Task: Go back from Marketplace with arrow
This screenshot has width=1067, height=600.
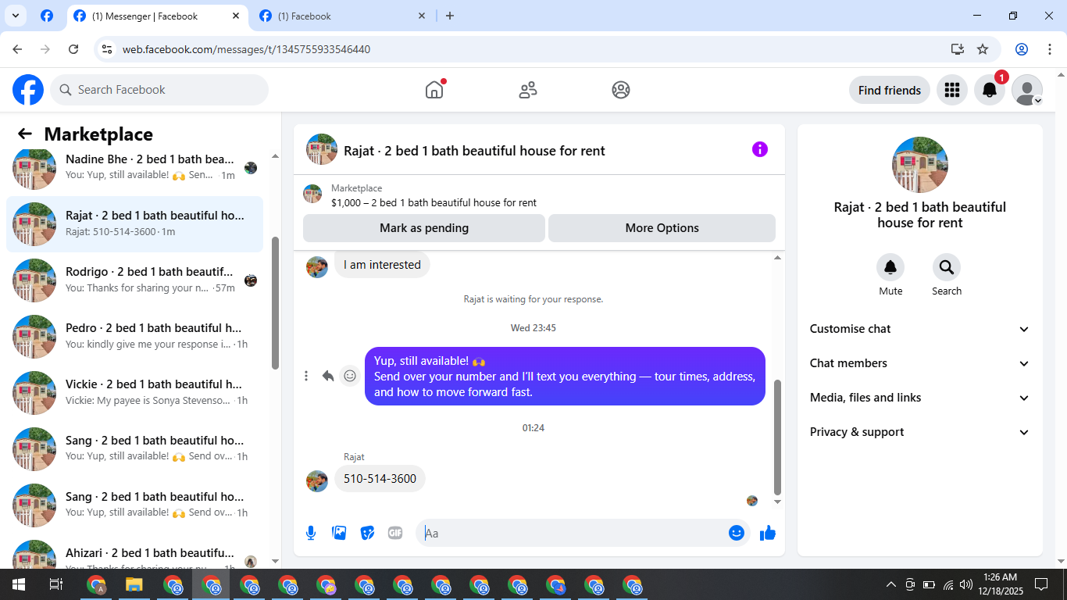Action: coord(25,134)
